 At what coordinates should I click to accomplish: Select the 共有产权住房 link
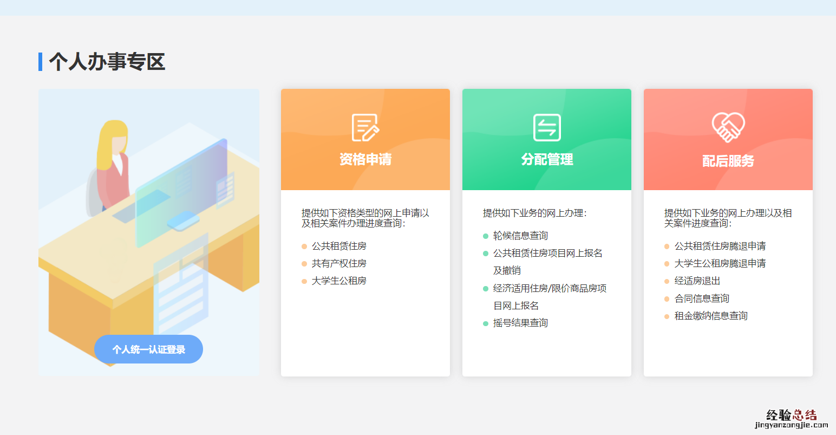(339, 263)
